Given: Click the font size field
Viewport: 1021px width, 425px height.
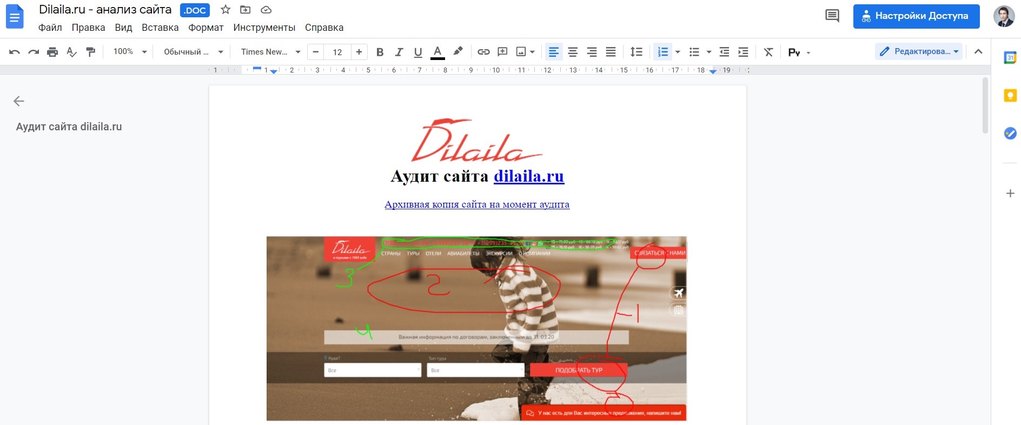Looking at the screenshot, I should pos(337,52).
